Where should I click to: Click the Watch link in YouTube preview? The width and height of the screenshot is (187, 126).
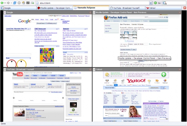tap(16, 84)
